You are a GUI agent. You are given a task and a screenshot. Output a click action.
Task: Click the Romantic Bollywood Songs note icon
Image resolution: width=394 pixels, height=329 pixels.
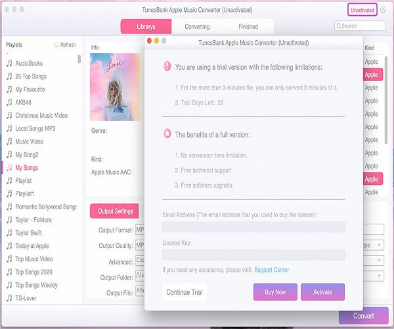pos(9,207)
